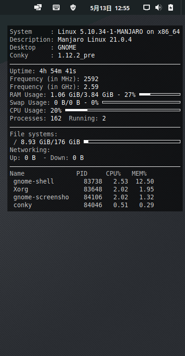
Task: Click the Uptime value 4h 54m 41s
Action: pos(58,71)
